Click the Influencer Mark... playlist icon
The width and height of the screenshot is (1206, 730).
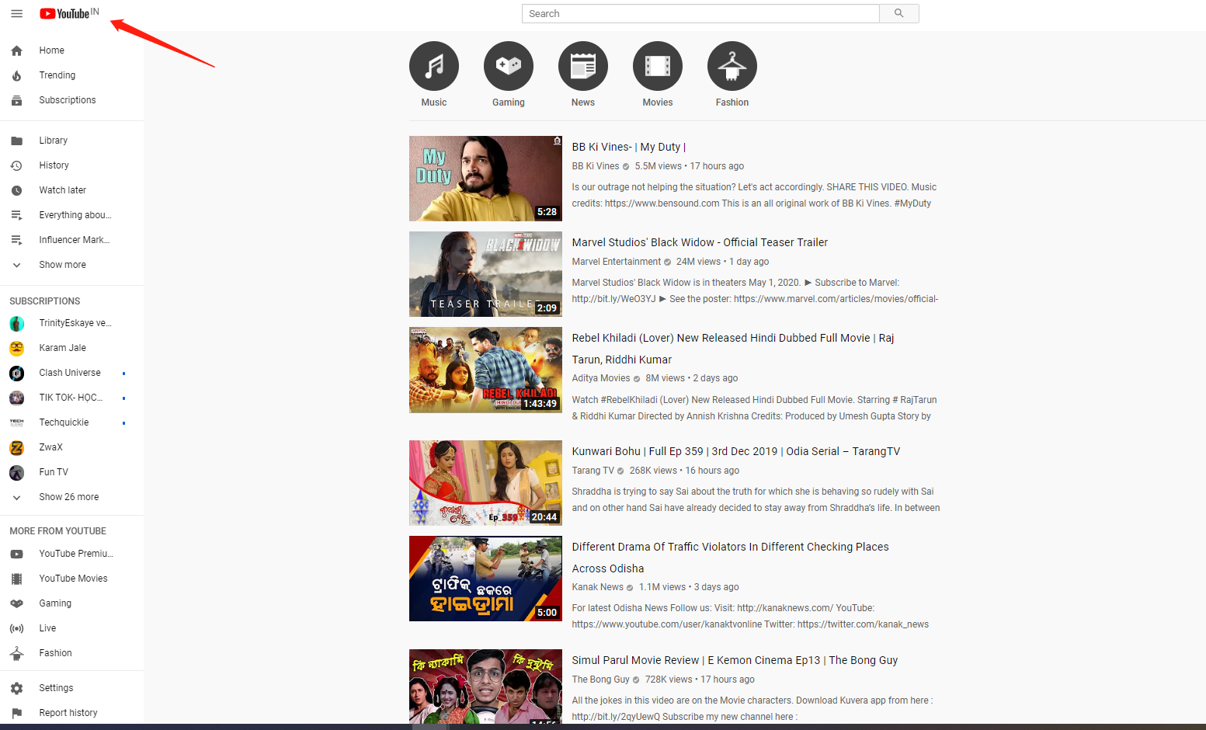pyautogui.click(x=16, y=240)
